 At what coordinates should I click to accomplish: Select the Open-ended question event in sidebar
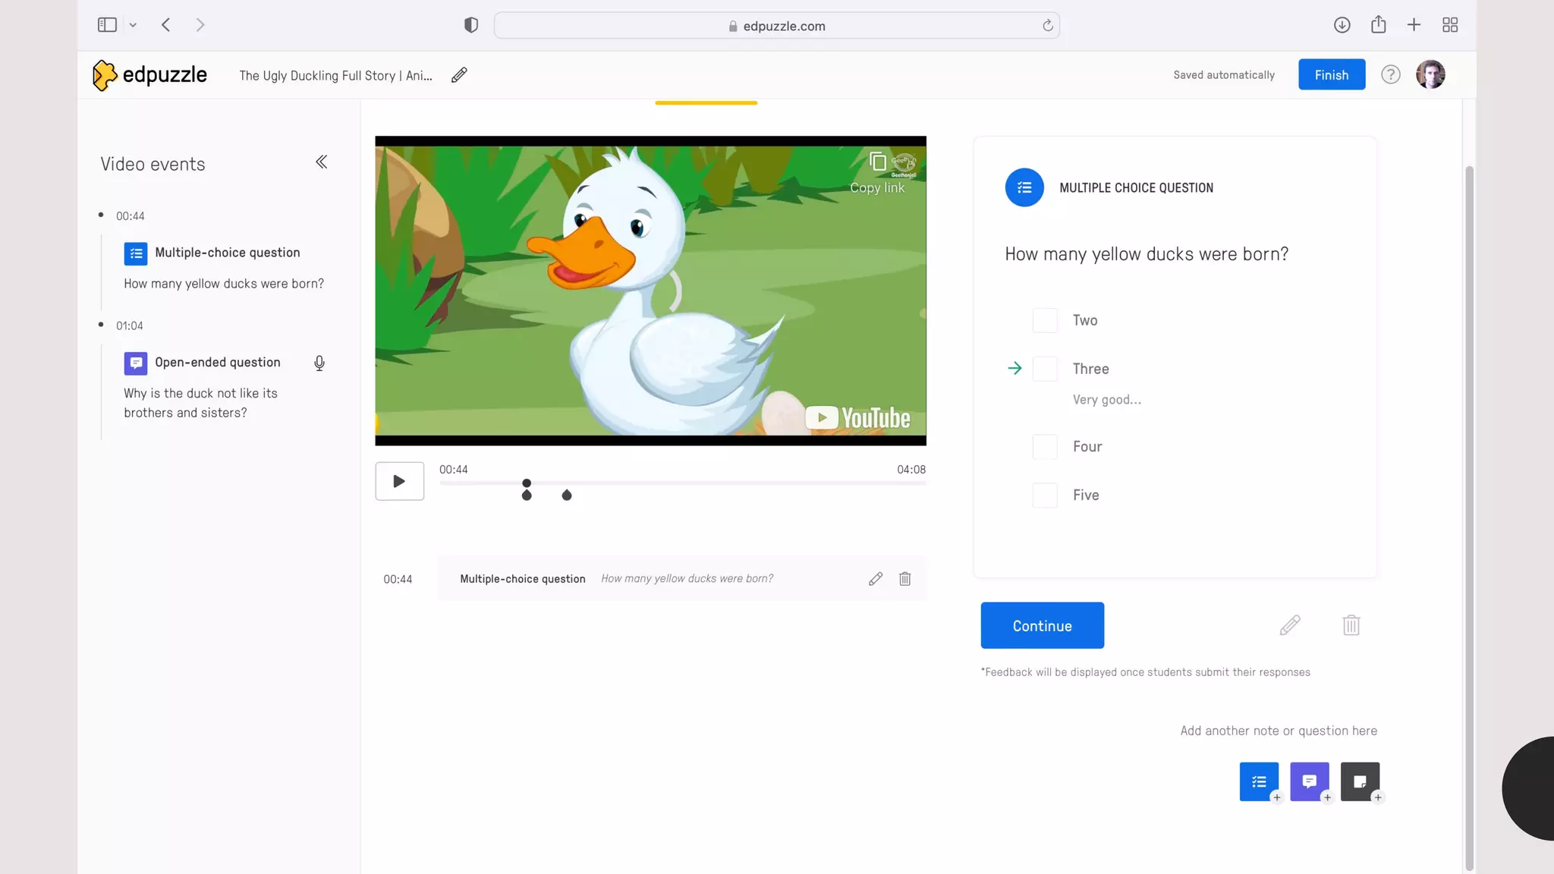point(217,363)
